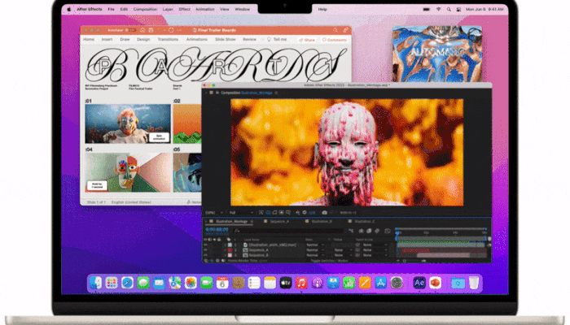Open track matte dropdown for Sequence_A
The width and height of the screenshot is (570, 325).
point(343,250)
